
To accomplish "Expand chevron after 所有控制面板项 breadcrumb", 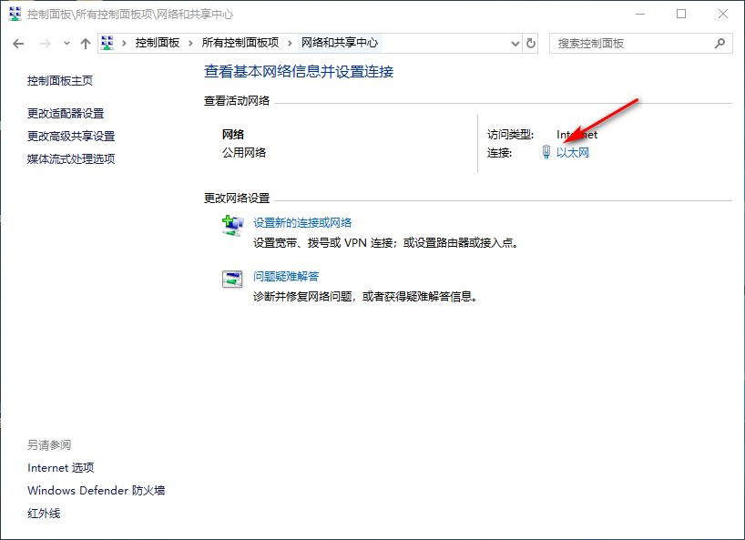I will (291, 43).
